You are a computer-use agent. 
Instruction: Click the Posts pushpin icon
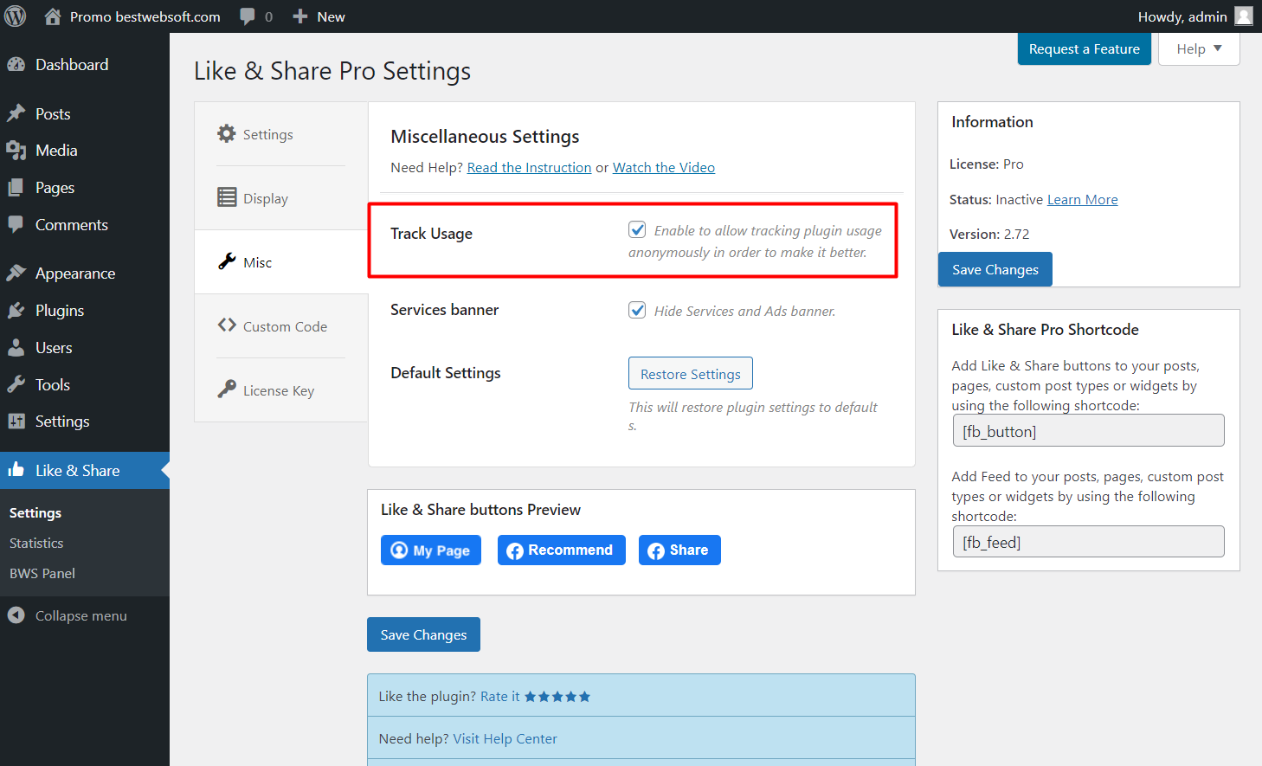[16, 113]
